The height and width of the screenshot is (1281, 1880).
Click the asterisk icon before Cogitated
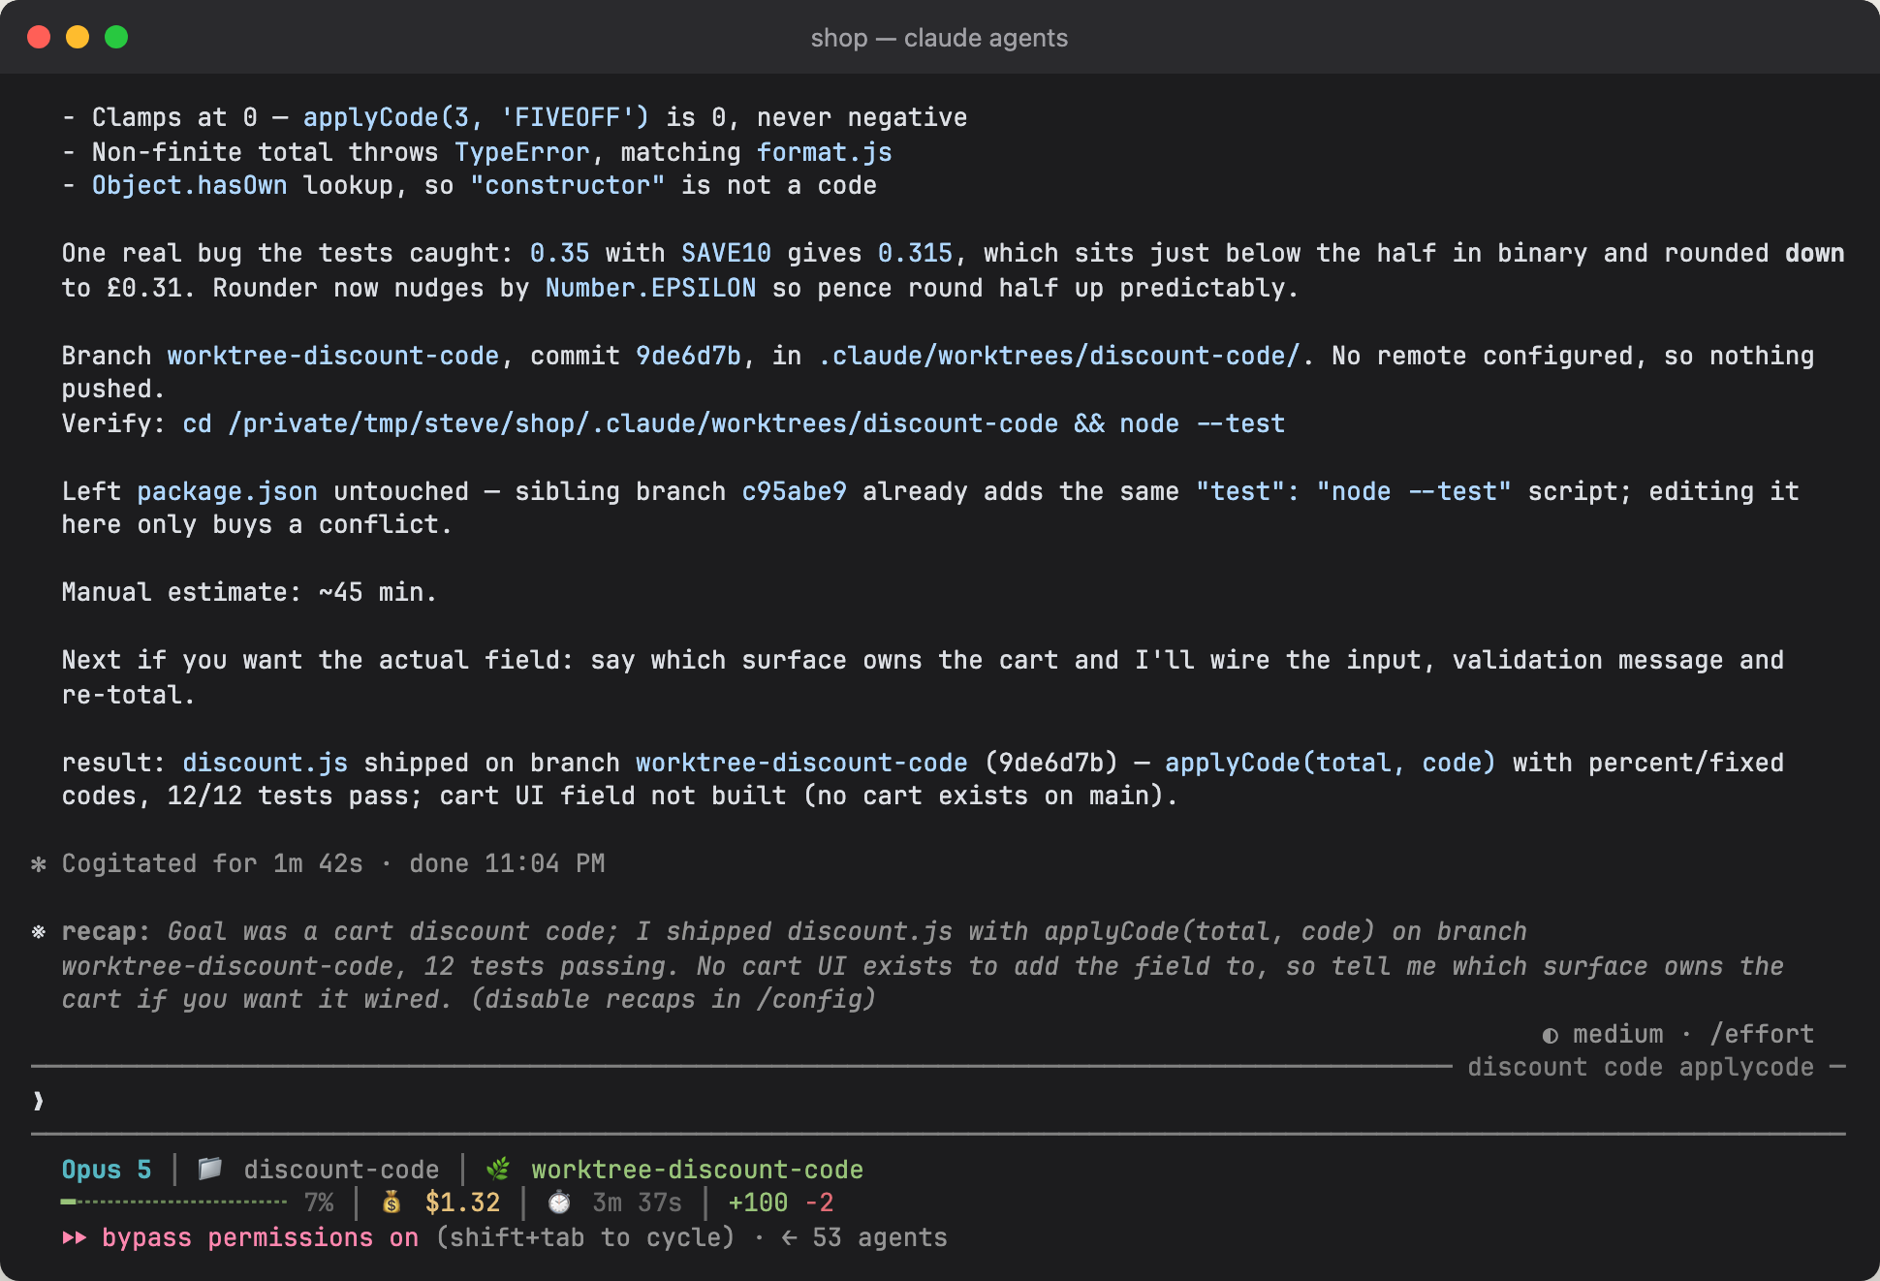point(39,863)
